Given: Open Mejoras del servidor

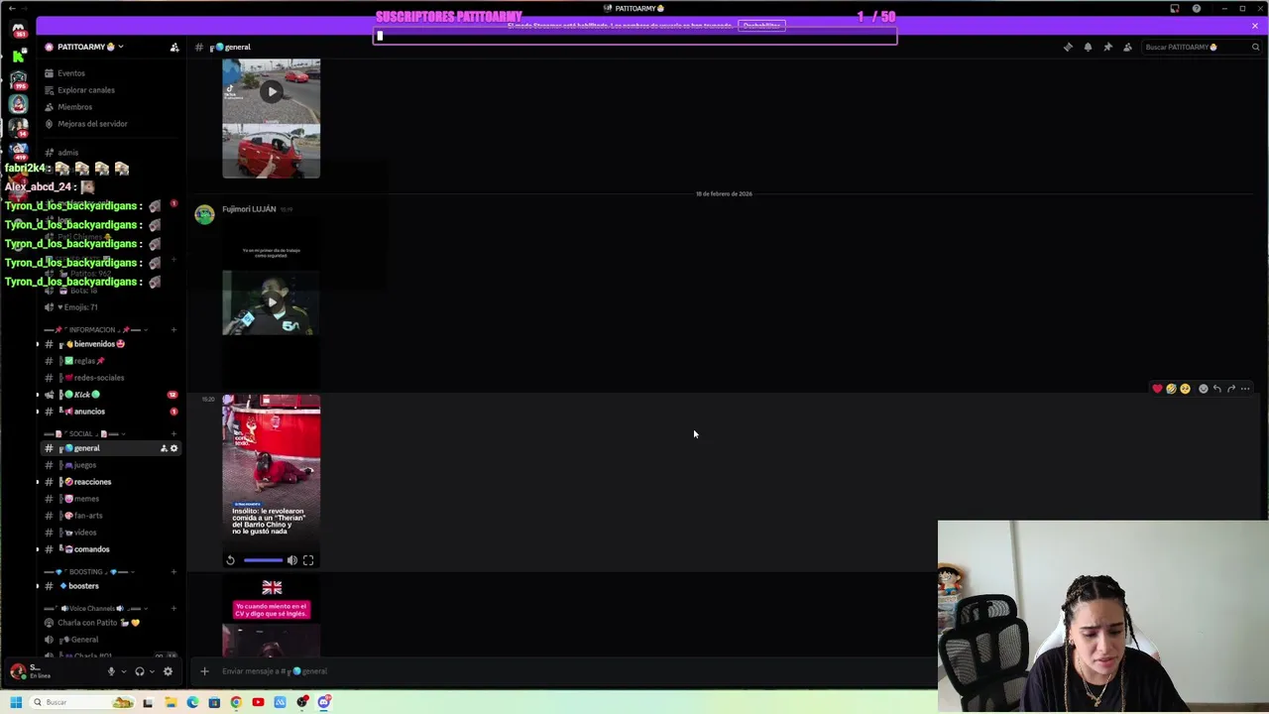Looking at the screenshot, I should (111, 124).
